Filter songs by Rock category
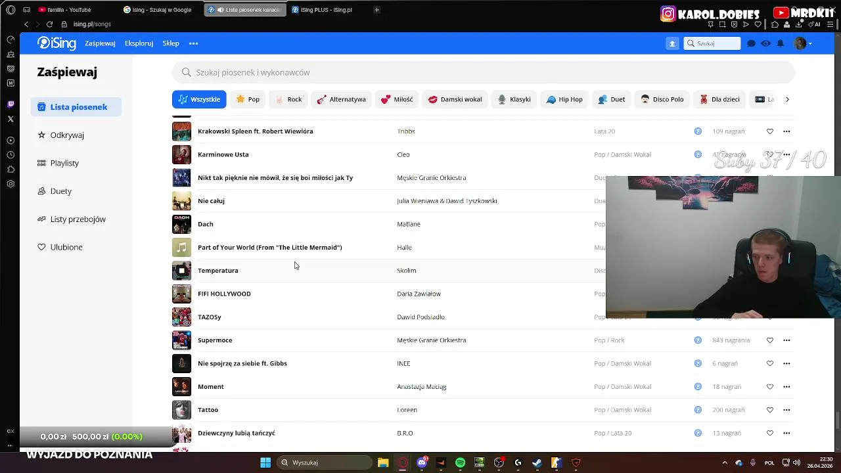 tap(288, 99)
